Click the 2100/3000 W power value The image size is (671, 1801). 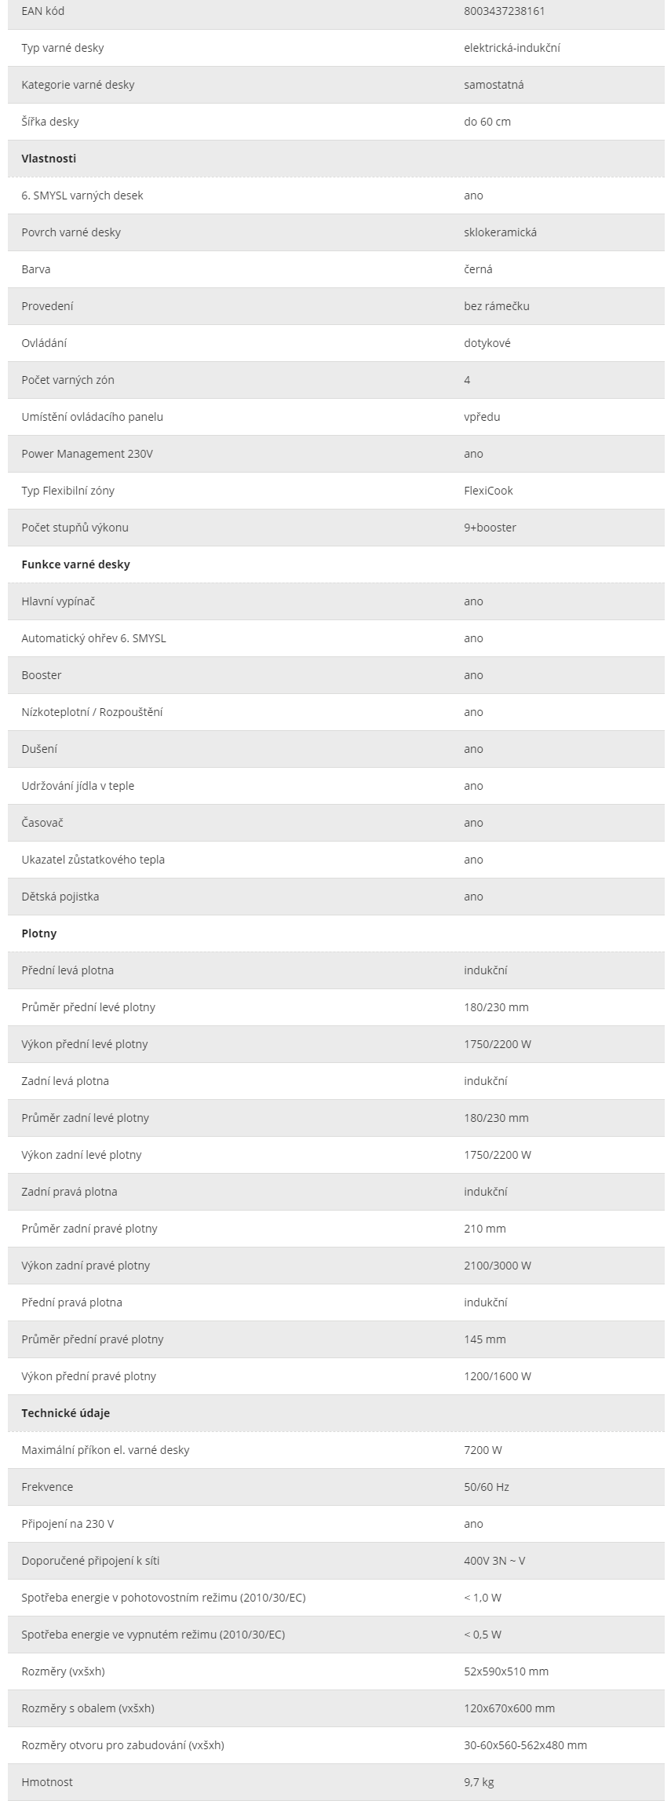coord(498,1266)
